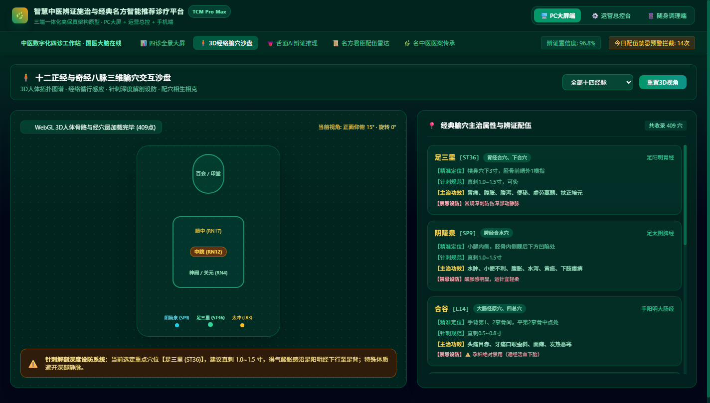Select the 膻中 (RN17) acupoint label
Screen dimensions: 710x403
pos(208,231)
